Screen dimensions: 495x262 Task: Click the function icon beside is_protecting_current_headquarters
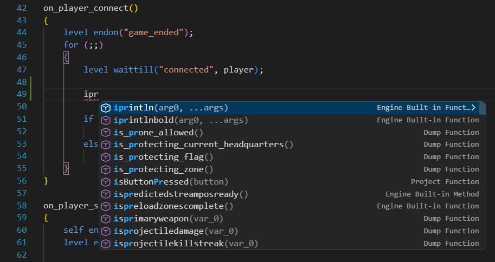(x=106, y=145)
